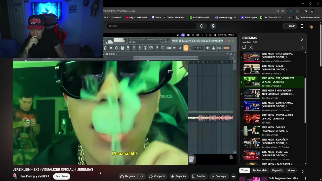Select currently playing 3X1 playlist entry
The height and width of the screenshot is (181, 322).
point(272,82)
